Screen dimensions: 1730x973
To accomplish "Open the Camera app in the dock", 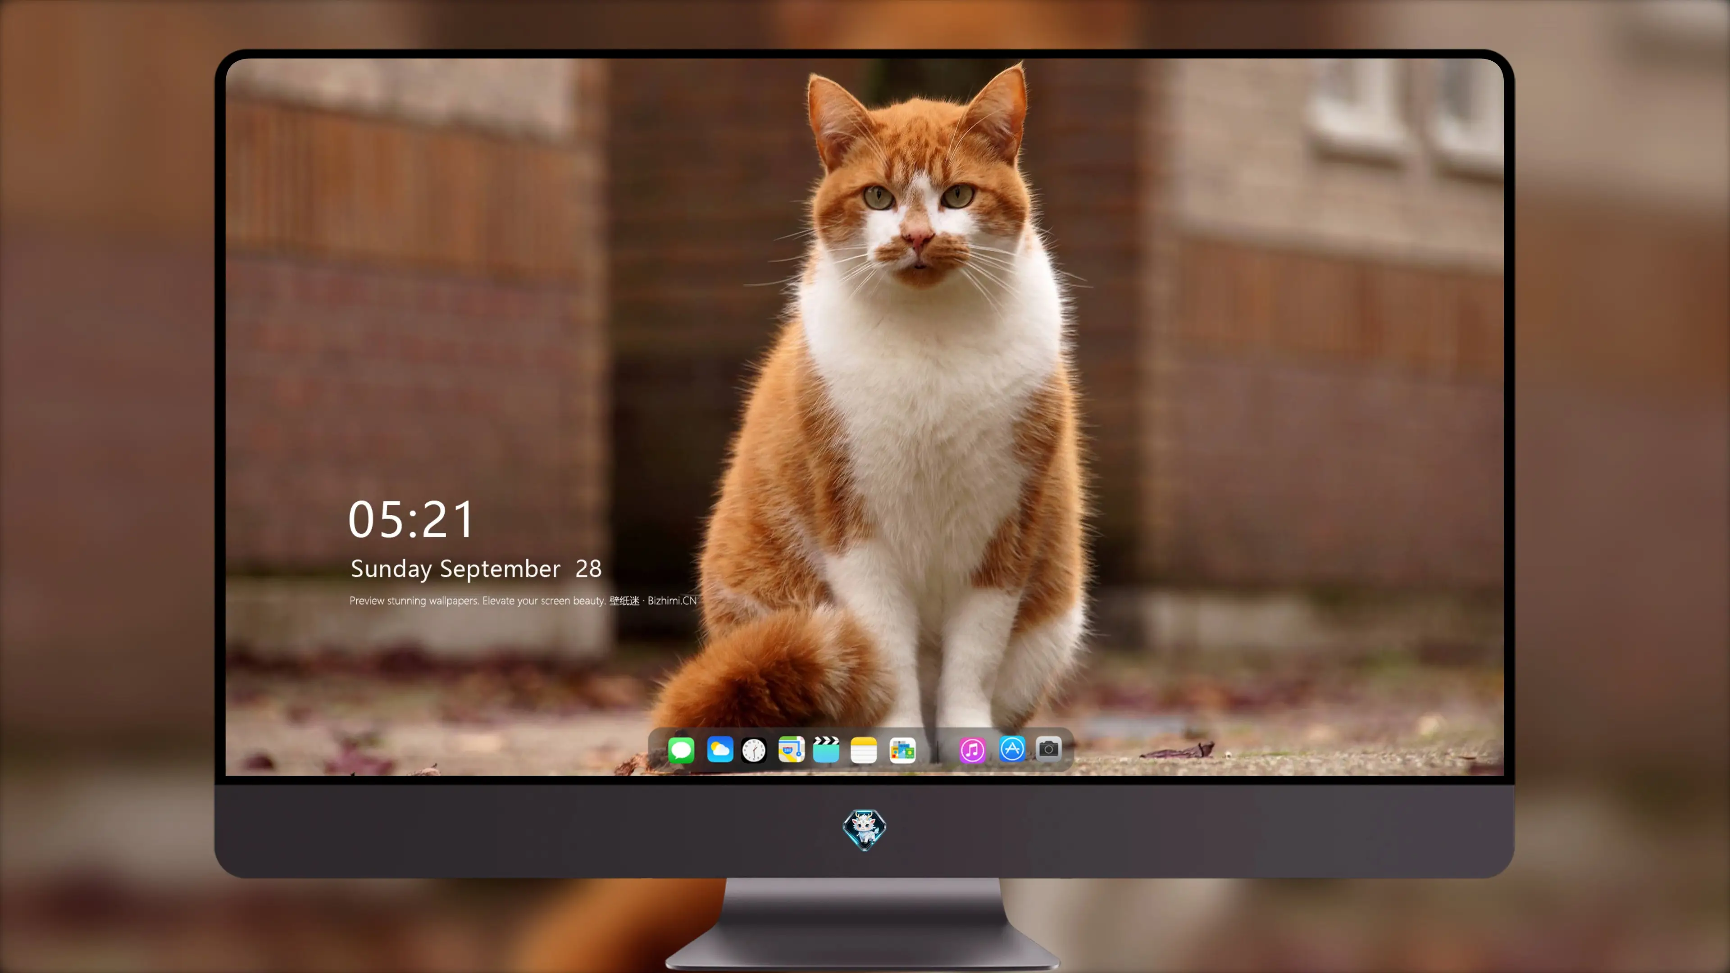I will coord(1048,749).
